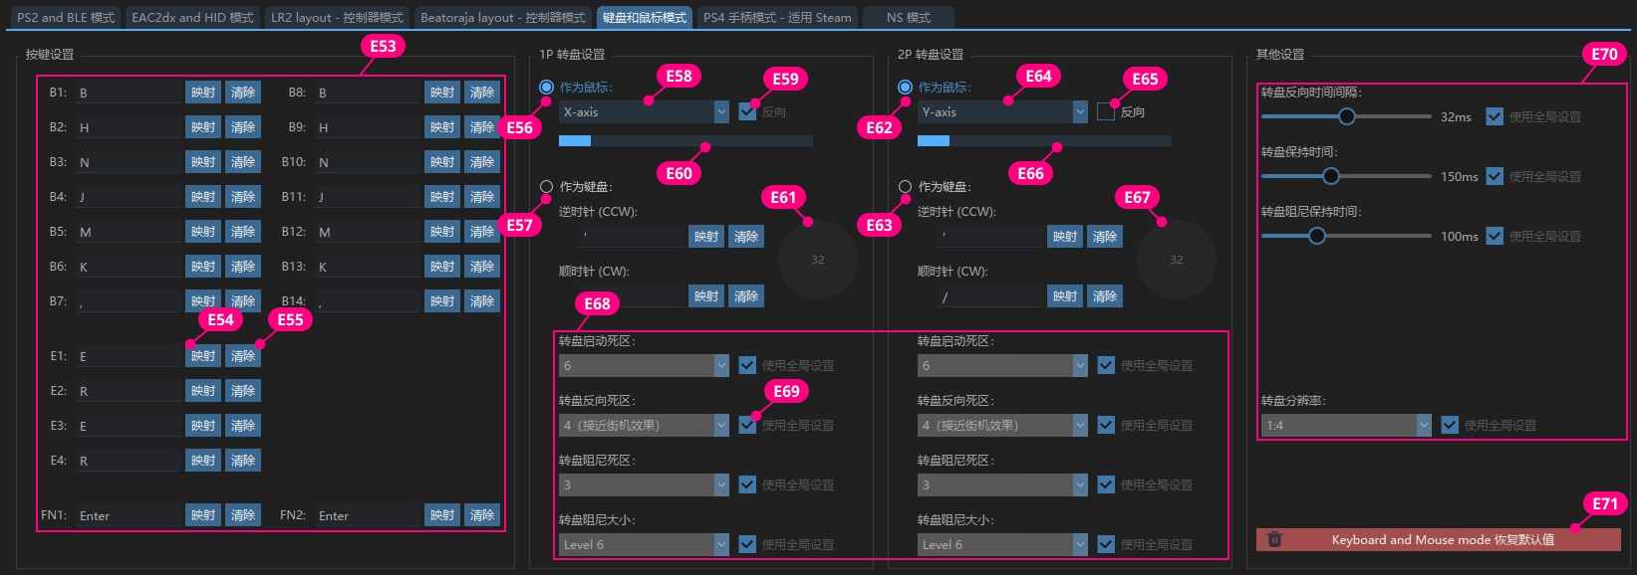Switch to the PS2 and BLE 模式 tab
The width and height of the screenshot is (1637, 575).
(x=66, y=18)
